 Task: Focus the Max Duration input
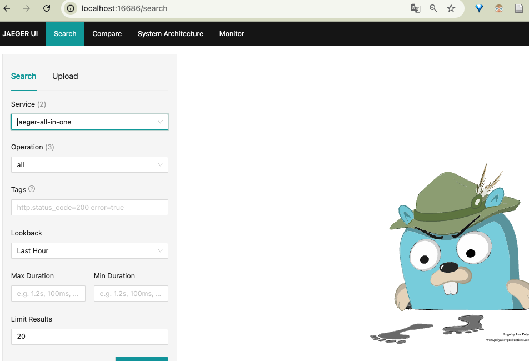coord(48,294)
